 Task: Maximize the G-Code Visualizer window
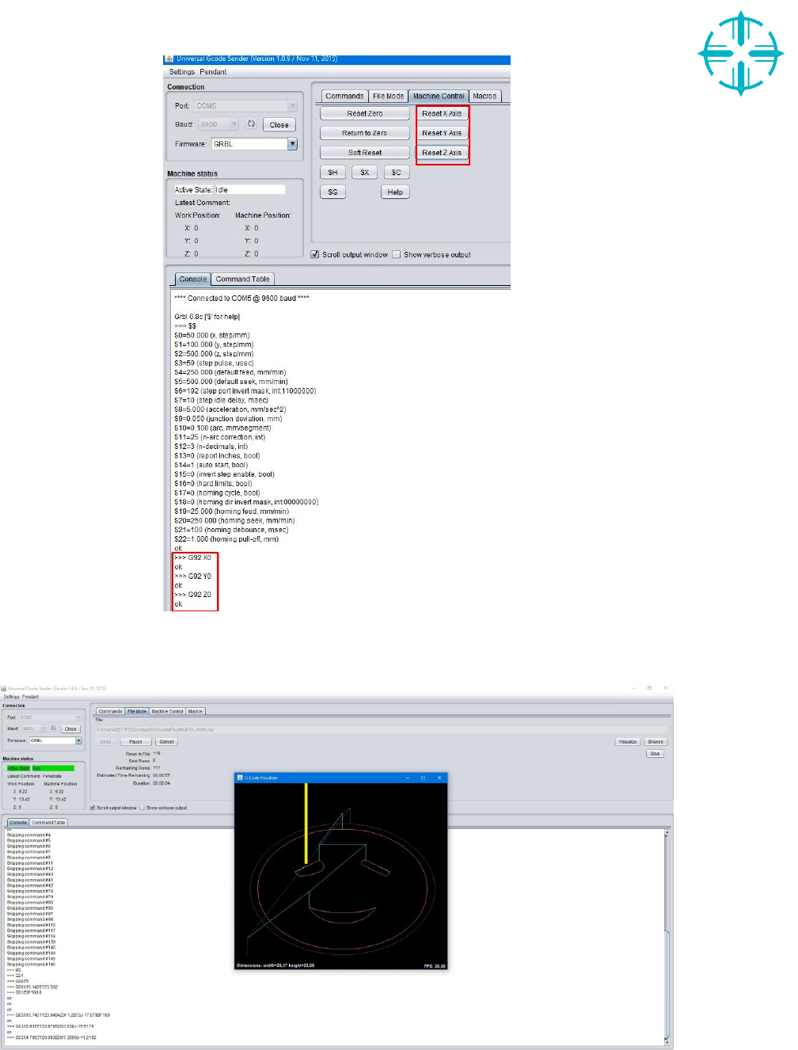[x=424, y=778]
